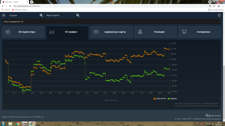Click into the Player Search field
The height and width of the screenshot is (126, 225).
pos(60,15)
